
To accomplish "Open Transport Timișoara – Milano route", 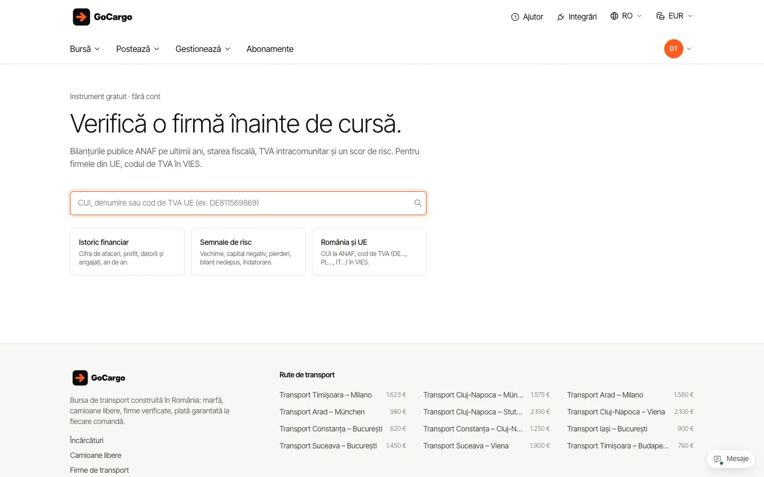I will click(343, 395).
